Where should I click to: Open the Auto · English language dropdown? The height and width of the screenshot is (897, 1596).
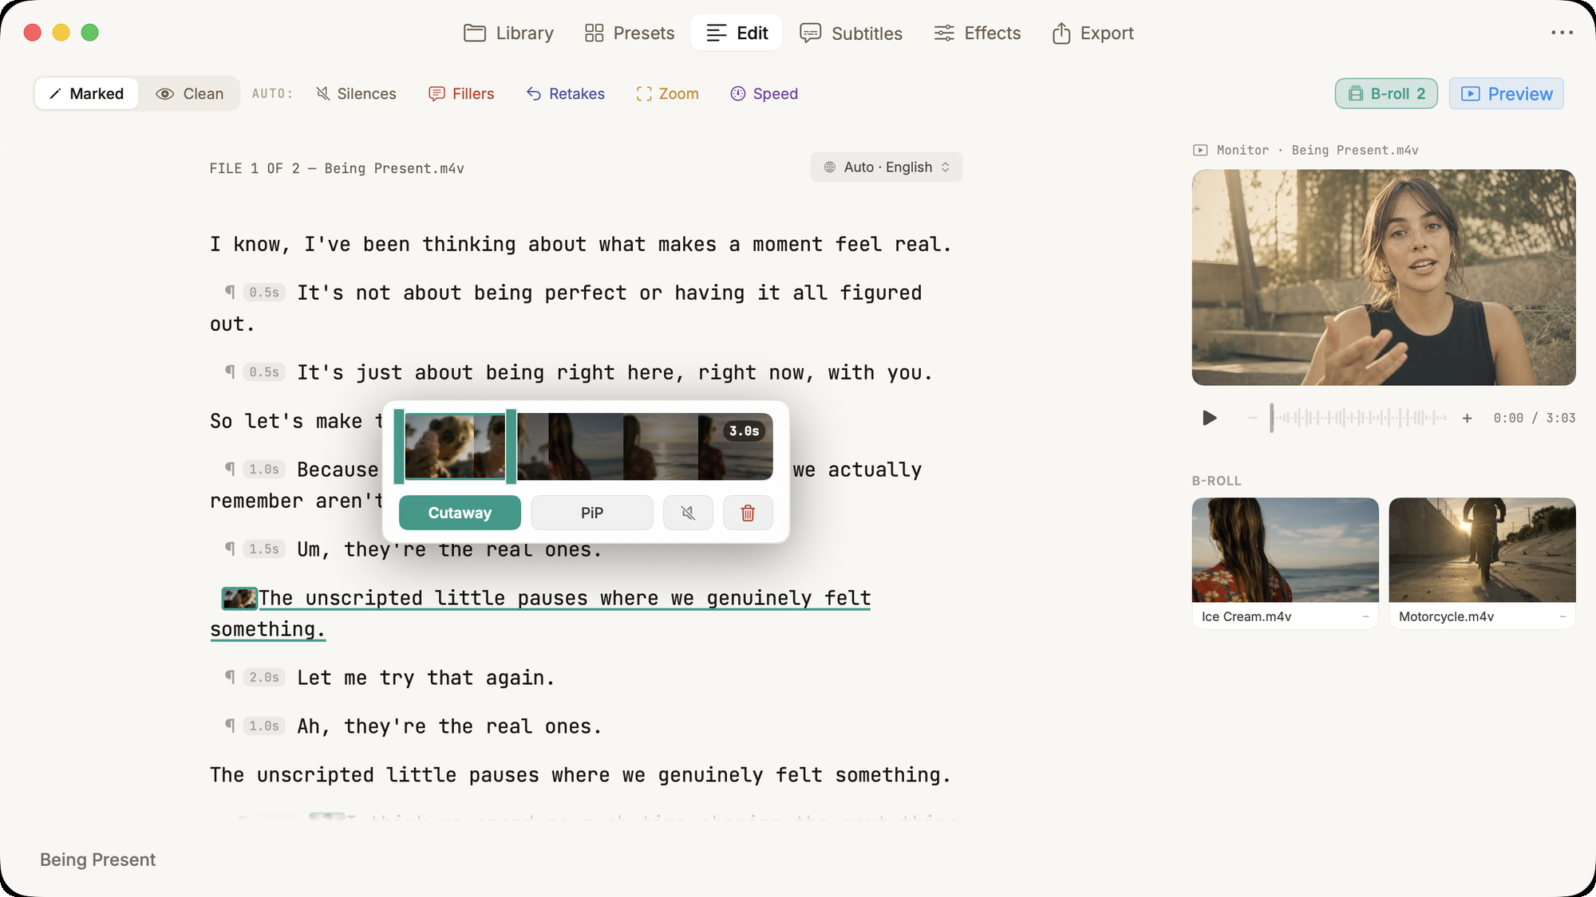click(x=886, y=167)
